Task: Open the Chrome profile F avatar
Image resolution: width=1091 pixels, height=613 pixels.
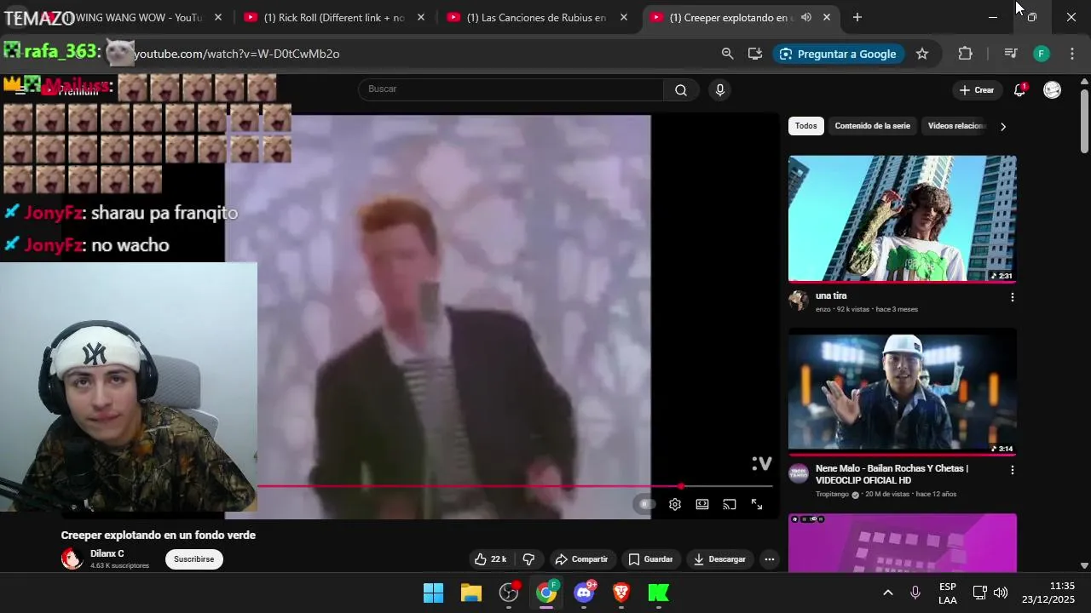Action: (x=1041, y=54)
